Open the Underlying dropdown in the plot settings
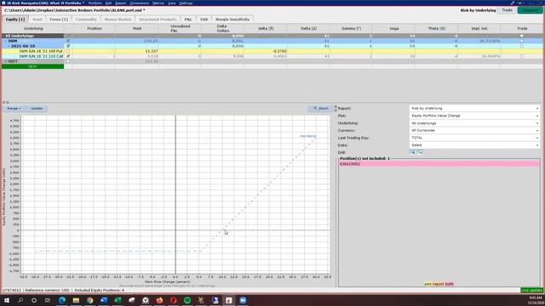The image size is (545, 306). (x=474, y=123)
